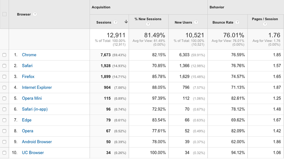The width and height of the screenshot is (284, 159).
Task: Tick the UC Browser row checkbox
Action: click(x=4, y=153)
